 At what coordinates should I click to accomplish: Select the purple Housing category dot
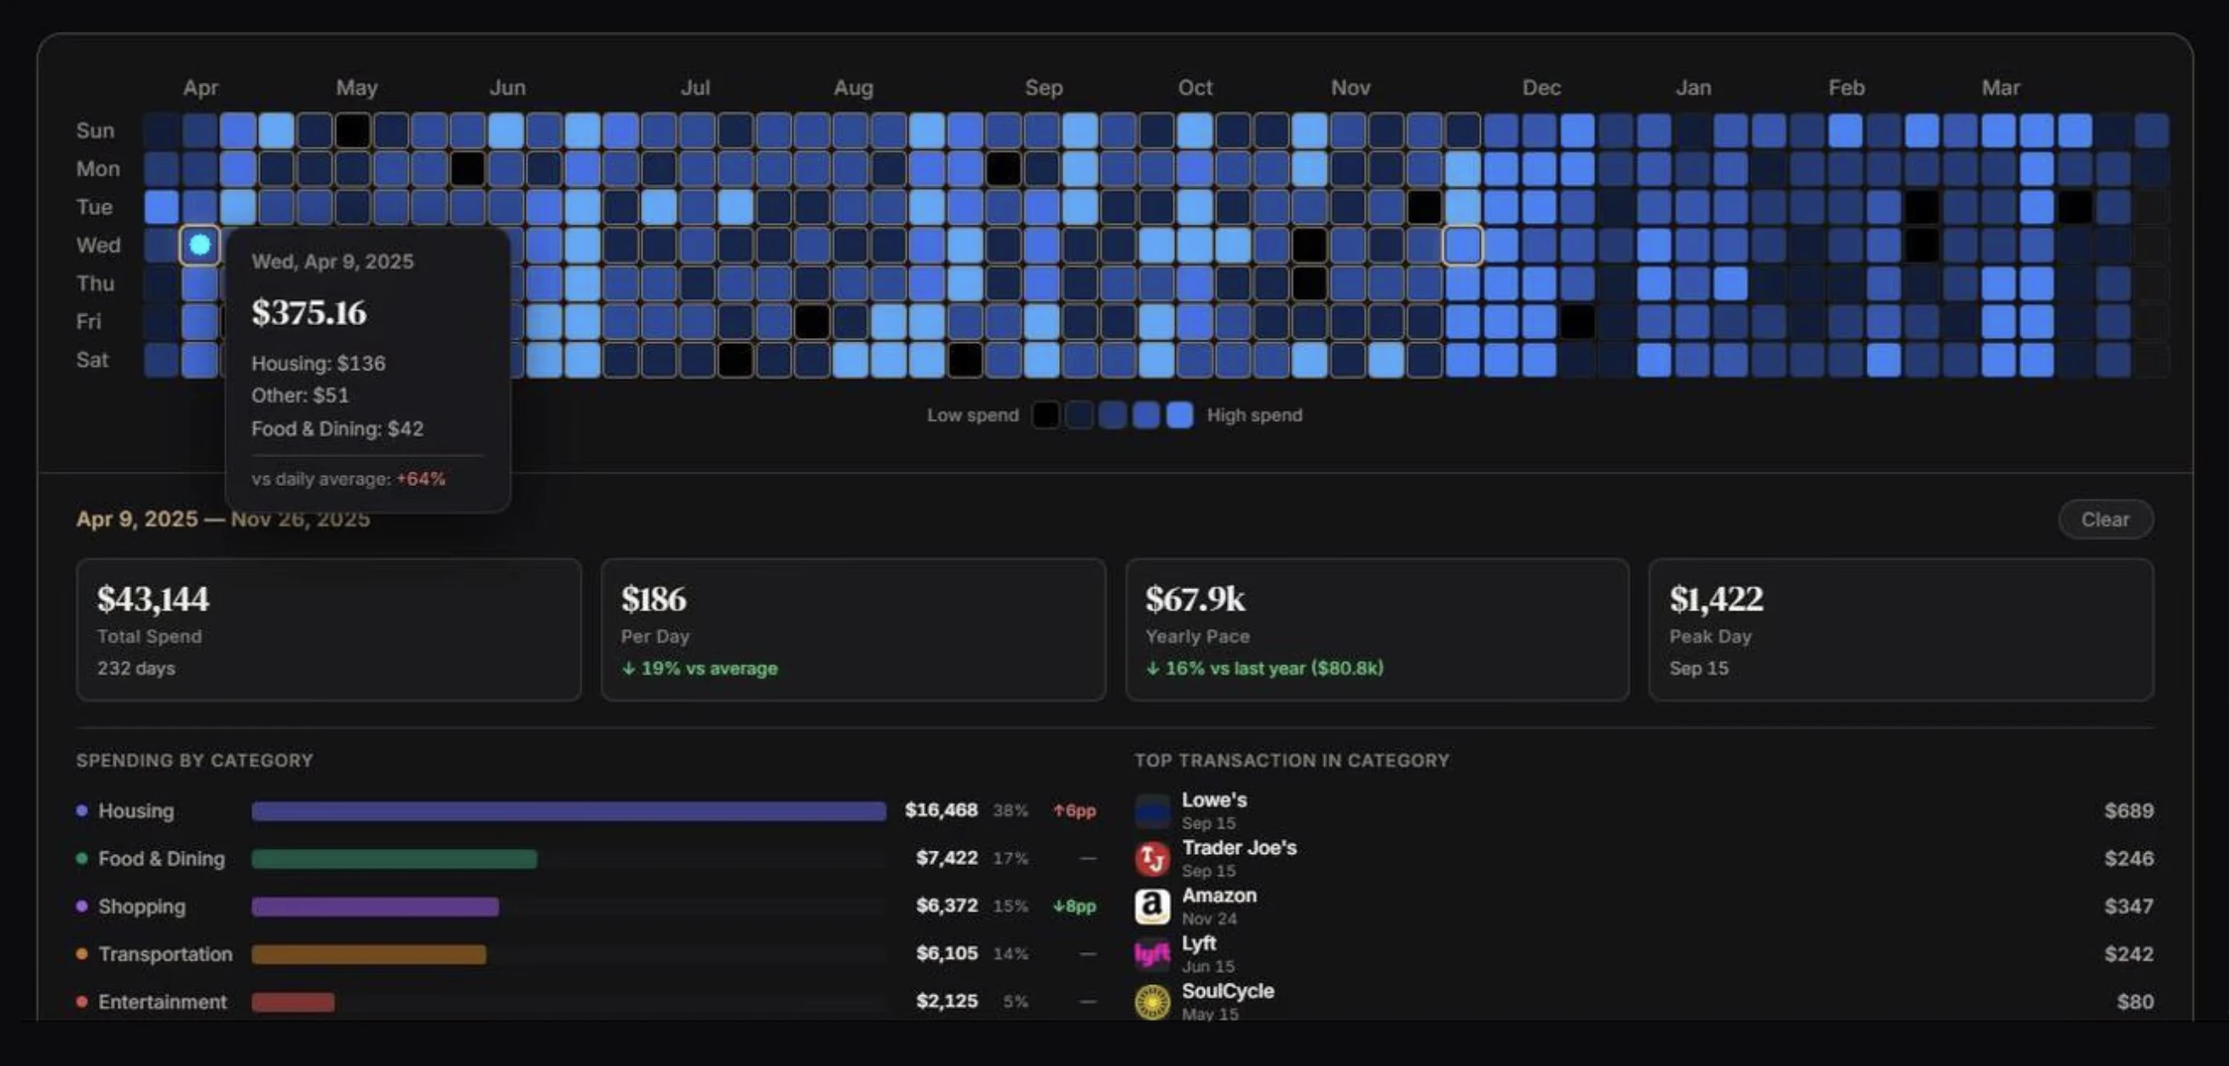pos(81,810)
